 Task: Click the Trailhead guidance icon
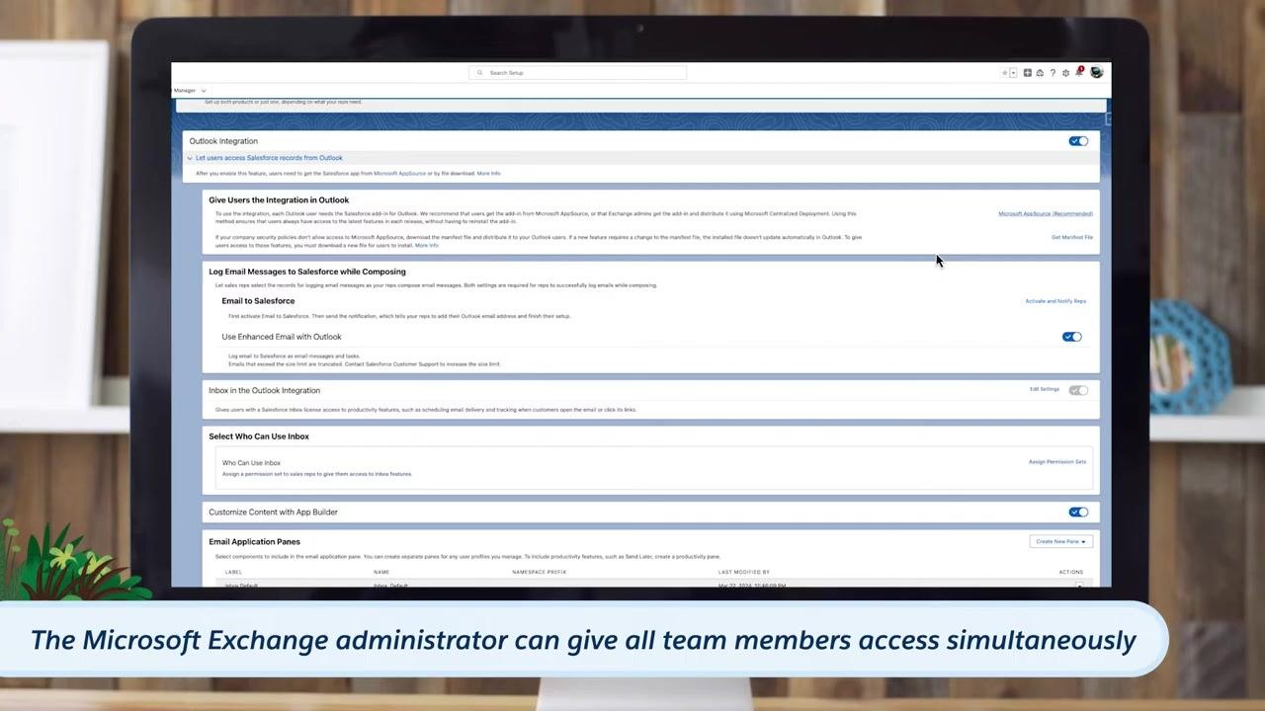1040,73
